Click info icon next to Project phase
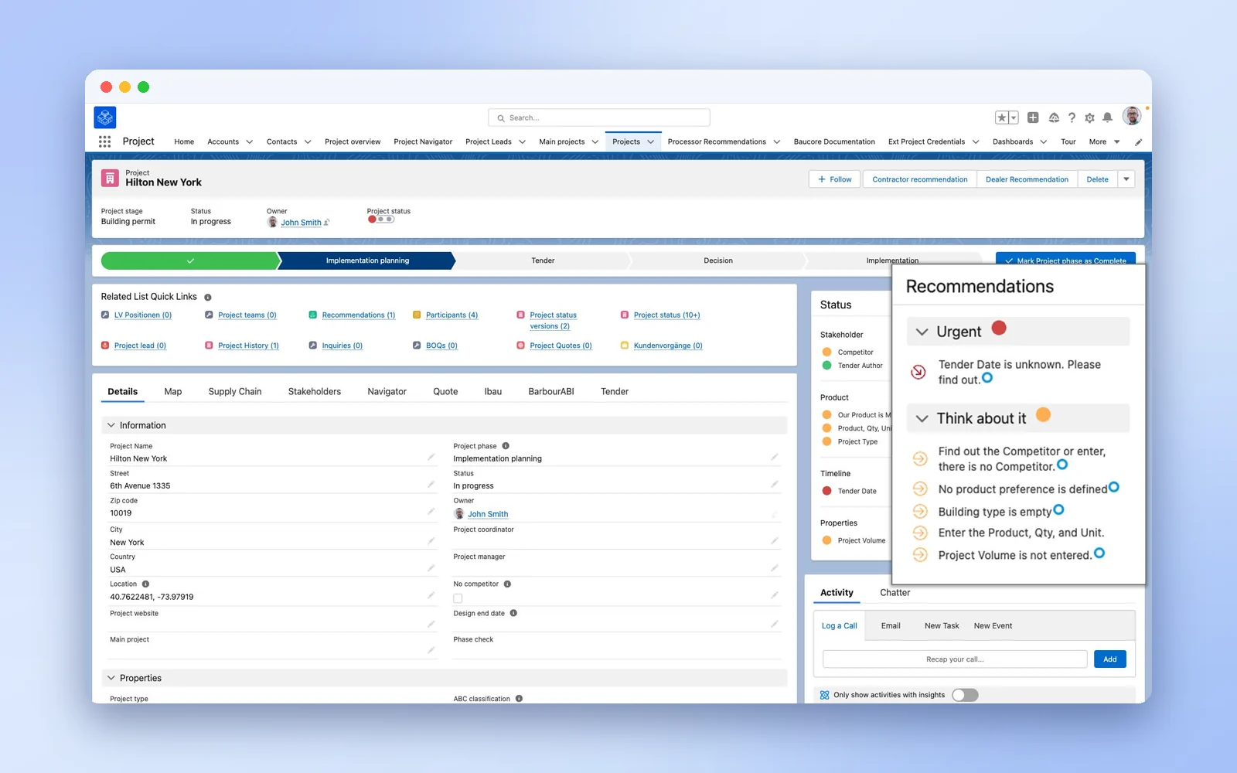This screenshot has height=773, width=1237. (506, 446)
